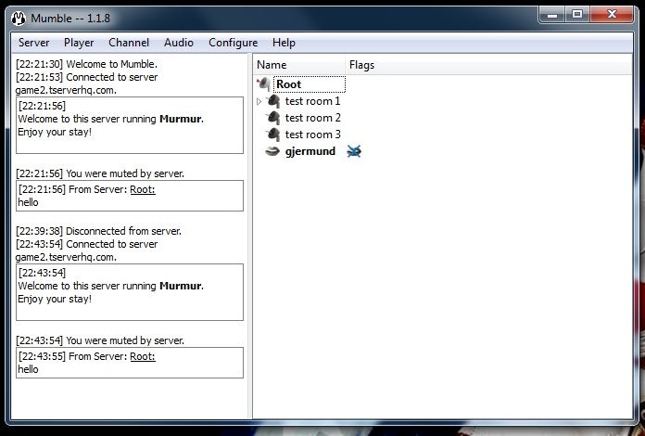The height and width of the screenshot is (436, 645).
Task: Sort by the Name column header
Action: click(x=299, y=65)
